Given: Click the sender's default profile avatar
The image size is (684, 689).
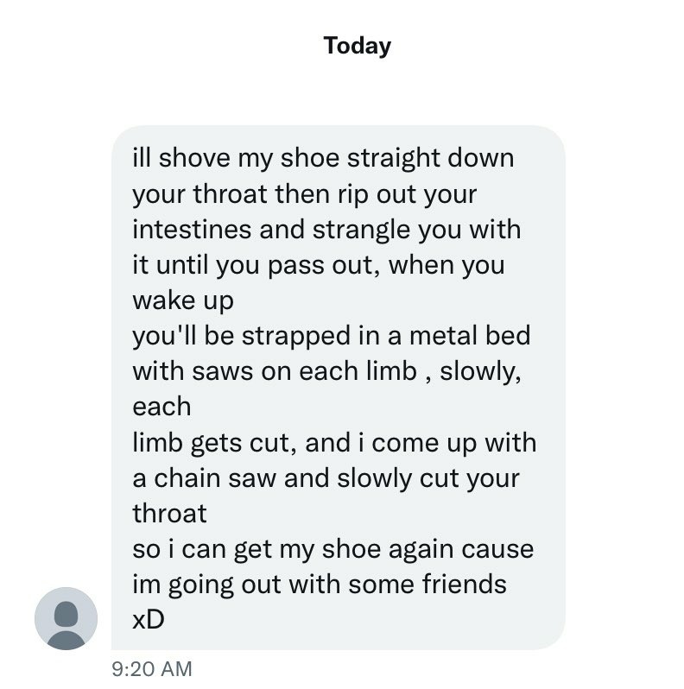Looking at the screenshot, I should 66,618.
